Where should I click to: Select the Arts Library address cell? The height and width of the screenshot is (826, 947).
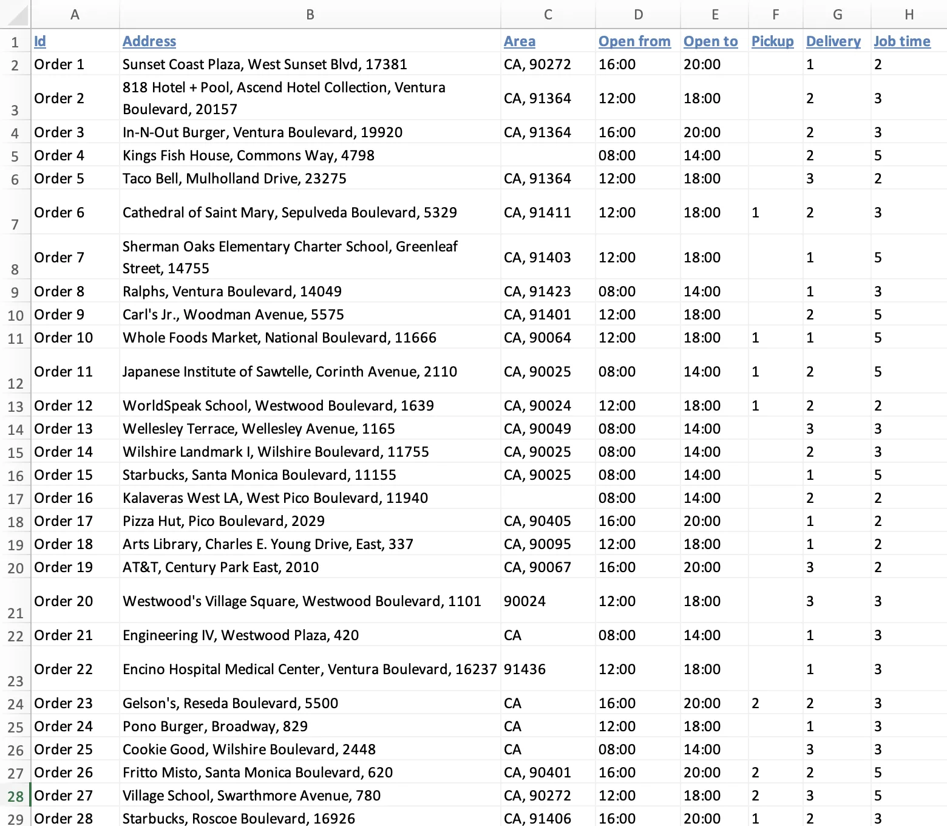[x=310, y=544]
